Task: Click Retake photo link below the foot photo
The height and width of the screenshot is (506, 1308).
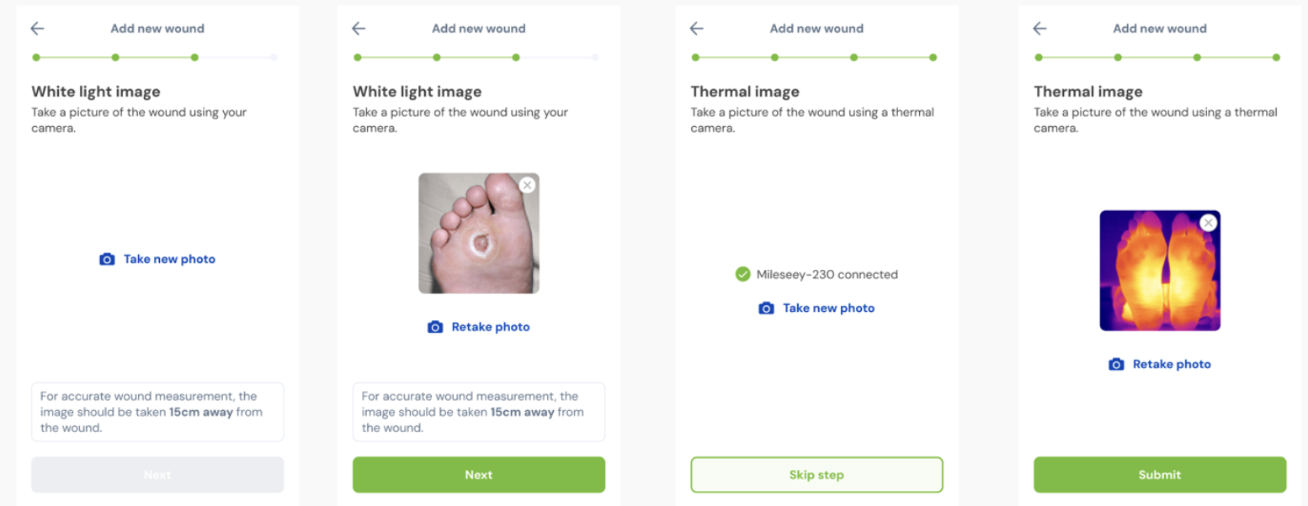Action: point(490,327)
